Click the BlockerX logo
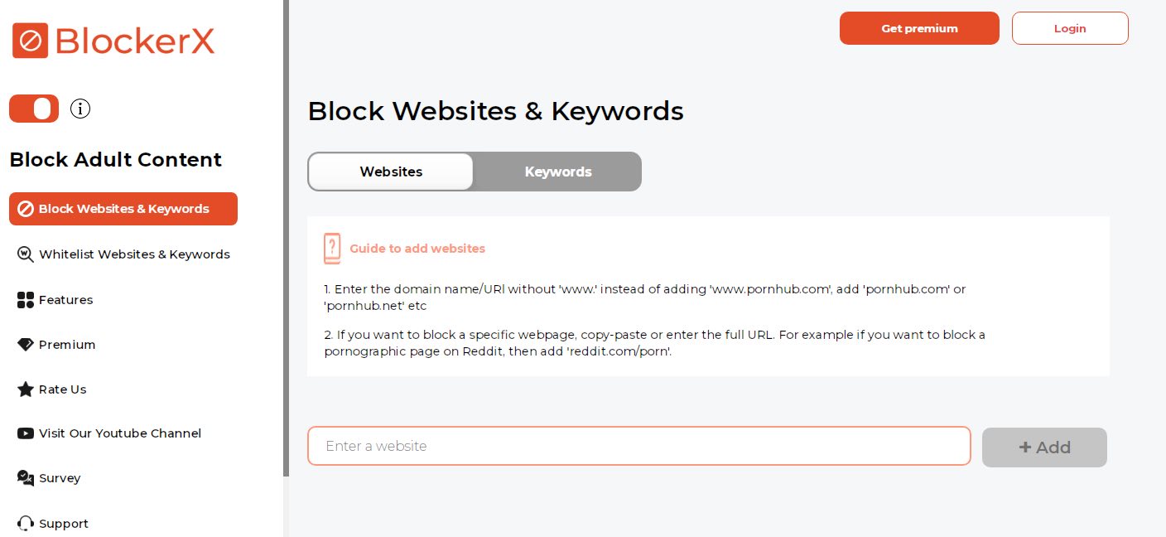Image resolution: width=1166 pixels, height=537 pixels. point(113,41)
